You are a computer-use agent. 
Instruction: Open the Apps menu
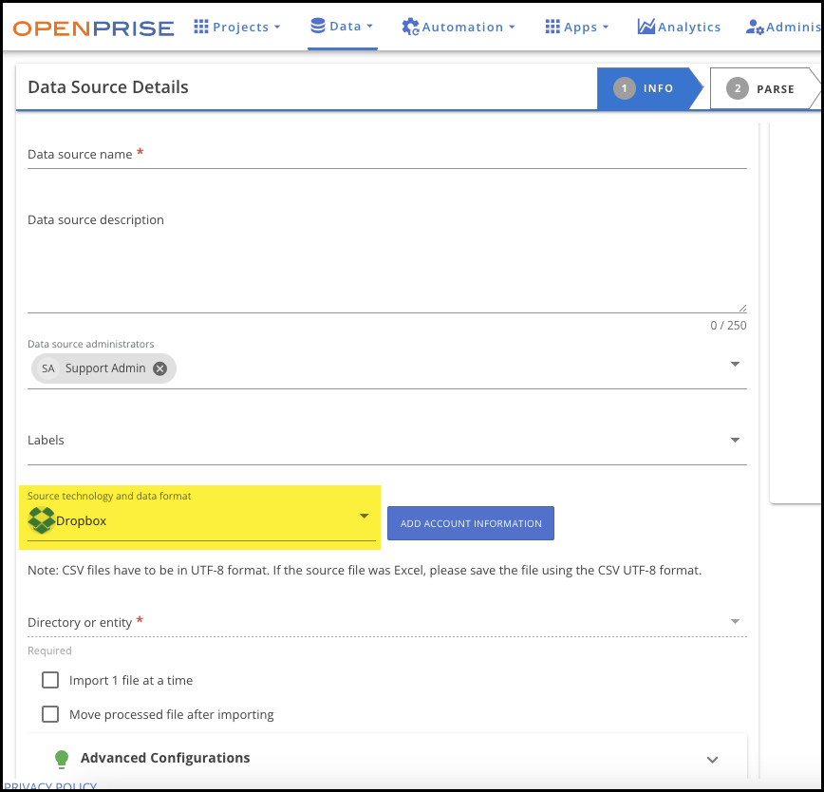pos(576,28)
